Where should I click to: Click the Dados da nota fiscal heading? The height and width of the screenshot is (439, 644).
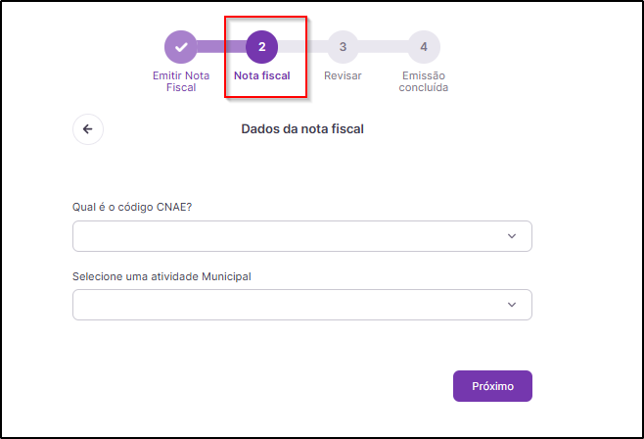click(x=302, y=129)
